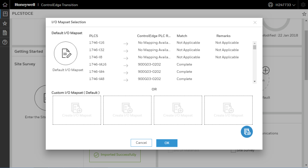Click the arrow in the 1746-IA8 row
308x168 pixels.
pyautogui.click(x=126, y=80)
